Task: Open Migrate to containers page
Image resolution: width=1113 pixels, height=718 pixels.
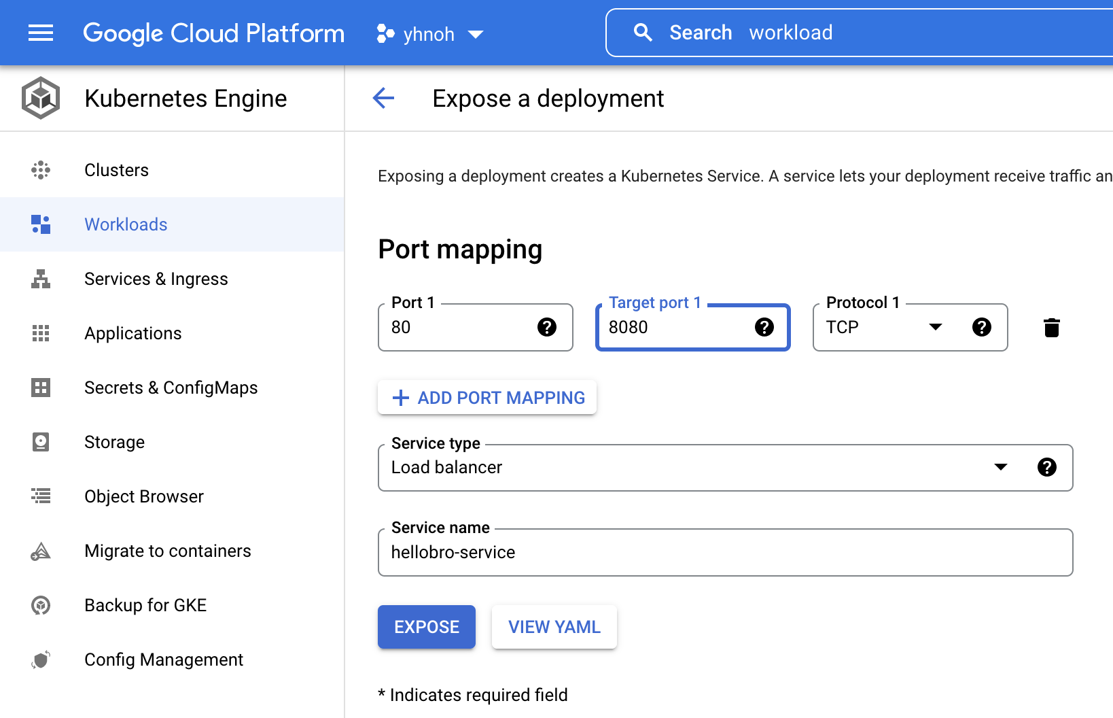Action: coord(172,551)
